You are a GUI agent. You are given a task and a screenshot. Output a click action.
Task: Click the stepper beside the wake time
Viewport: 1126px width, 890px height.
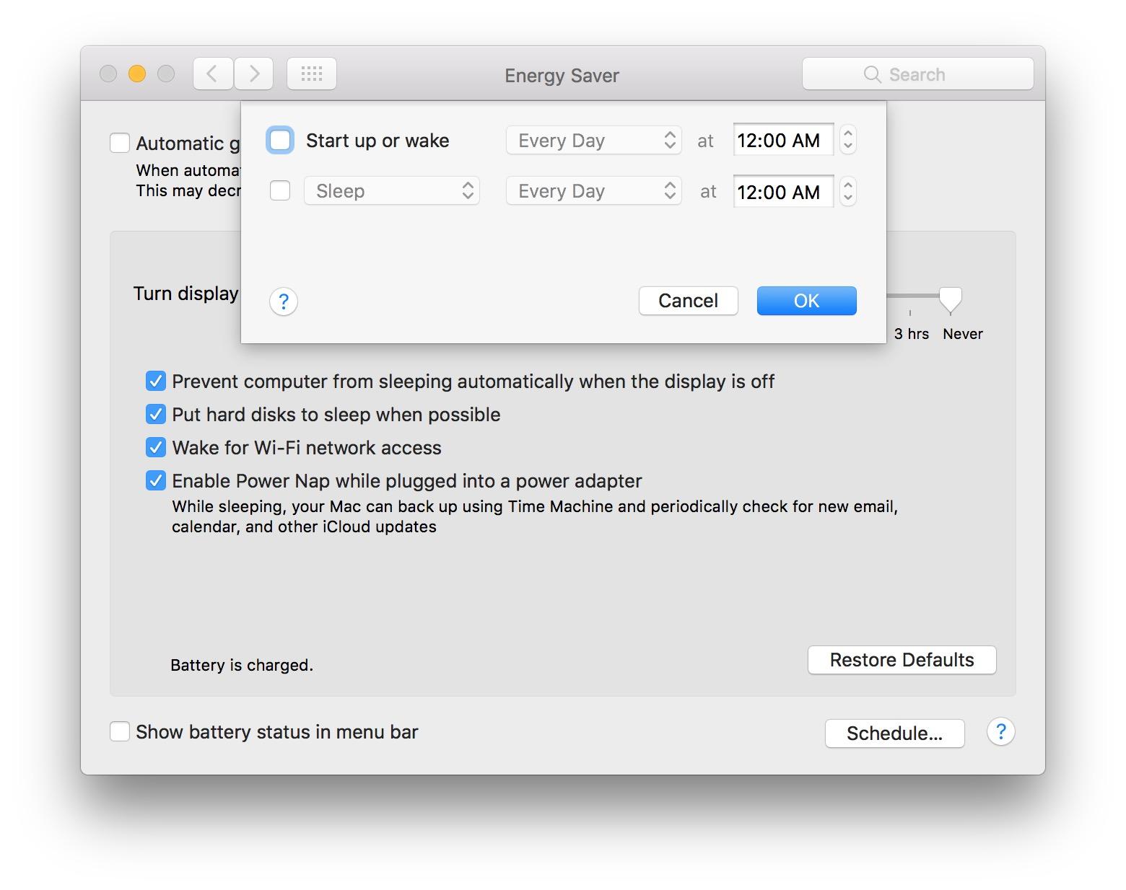pyautogui.click(x=848, y=140)
